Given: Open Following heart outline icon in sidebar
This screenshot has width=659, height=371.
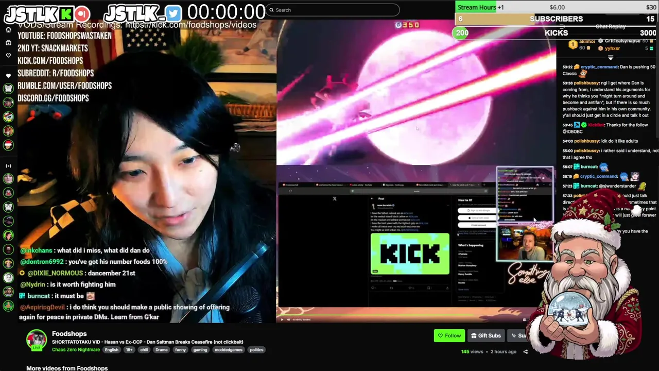Looking at the screenshot, I should point(8,55).
